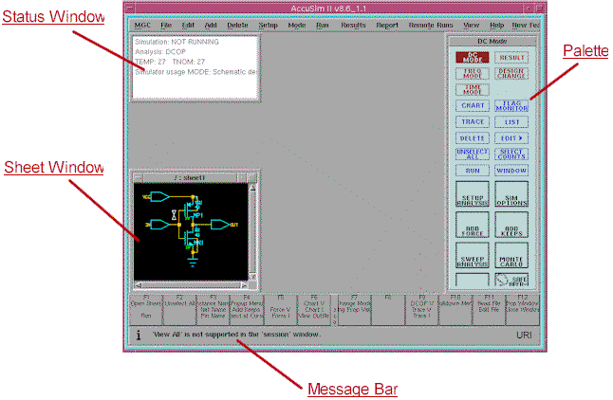Image resolution: width=613 pixels, height=400 pixels.
Task: Click the info icon in message bar
Action: coord(139,336)
